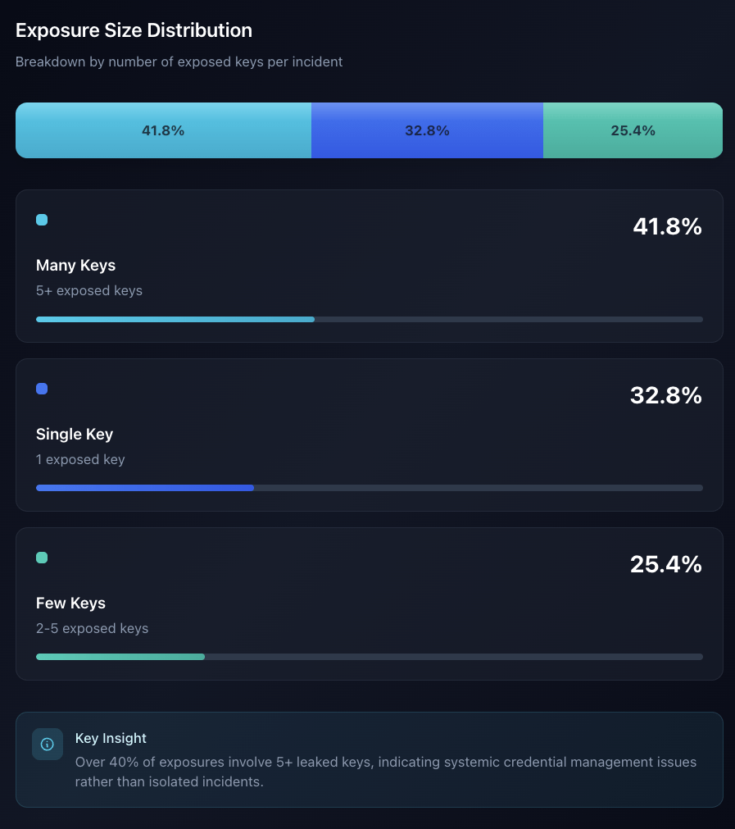Screen dimensions: 735x829
Task: Click the breakdown subtitle text under the title
Action: 179,61
